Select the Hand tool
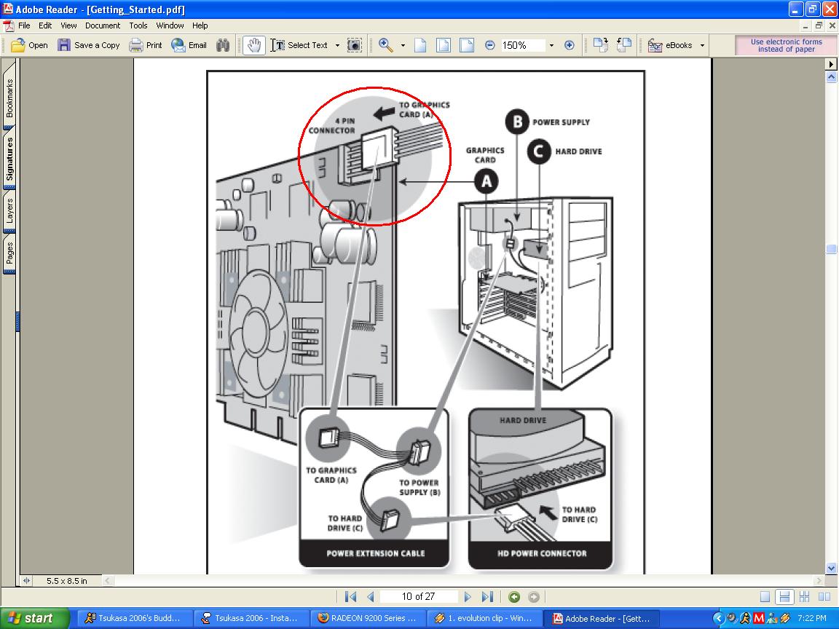Screen dimensions: 839x629 click(253, 45)
